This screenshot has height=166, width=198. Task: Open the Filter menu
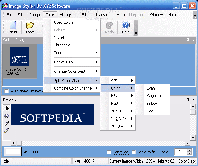[86, 15]
